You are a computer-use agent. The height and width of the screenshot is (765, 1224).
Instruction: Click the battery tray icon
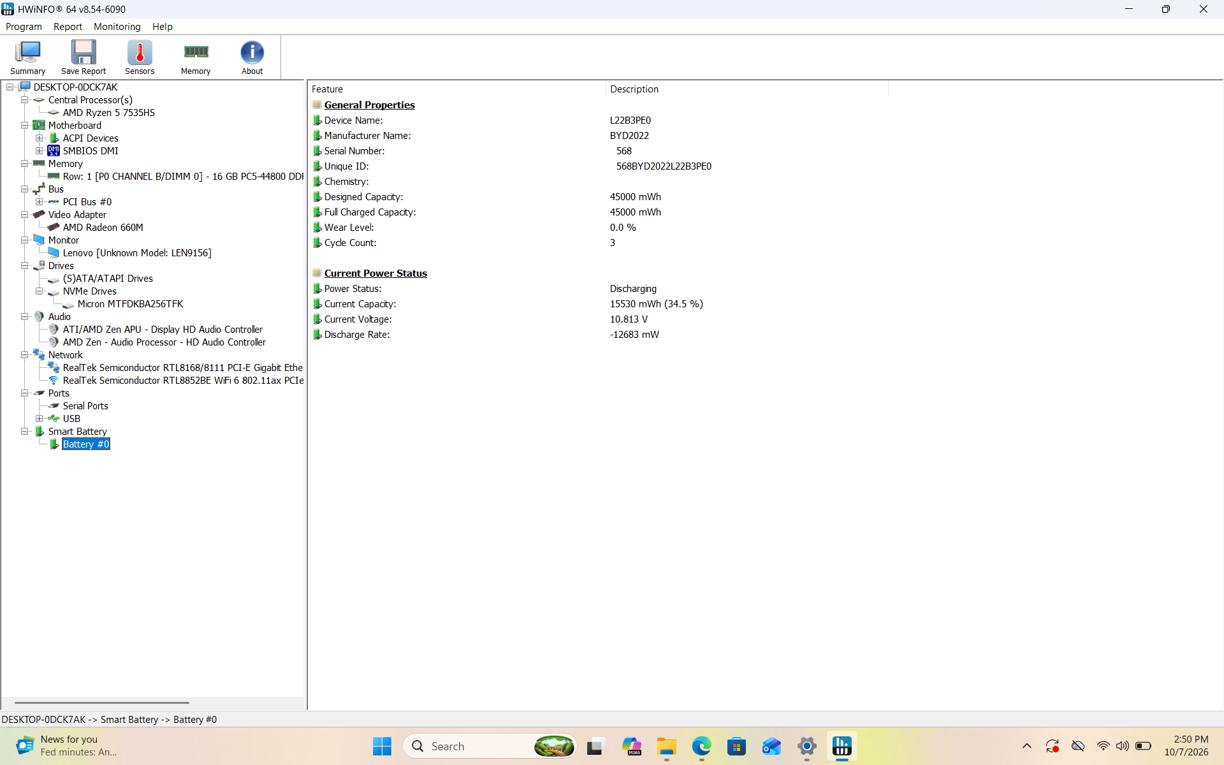click(1144, 746)
